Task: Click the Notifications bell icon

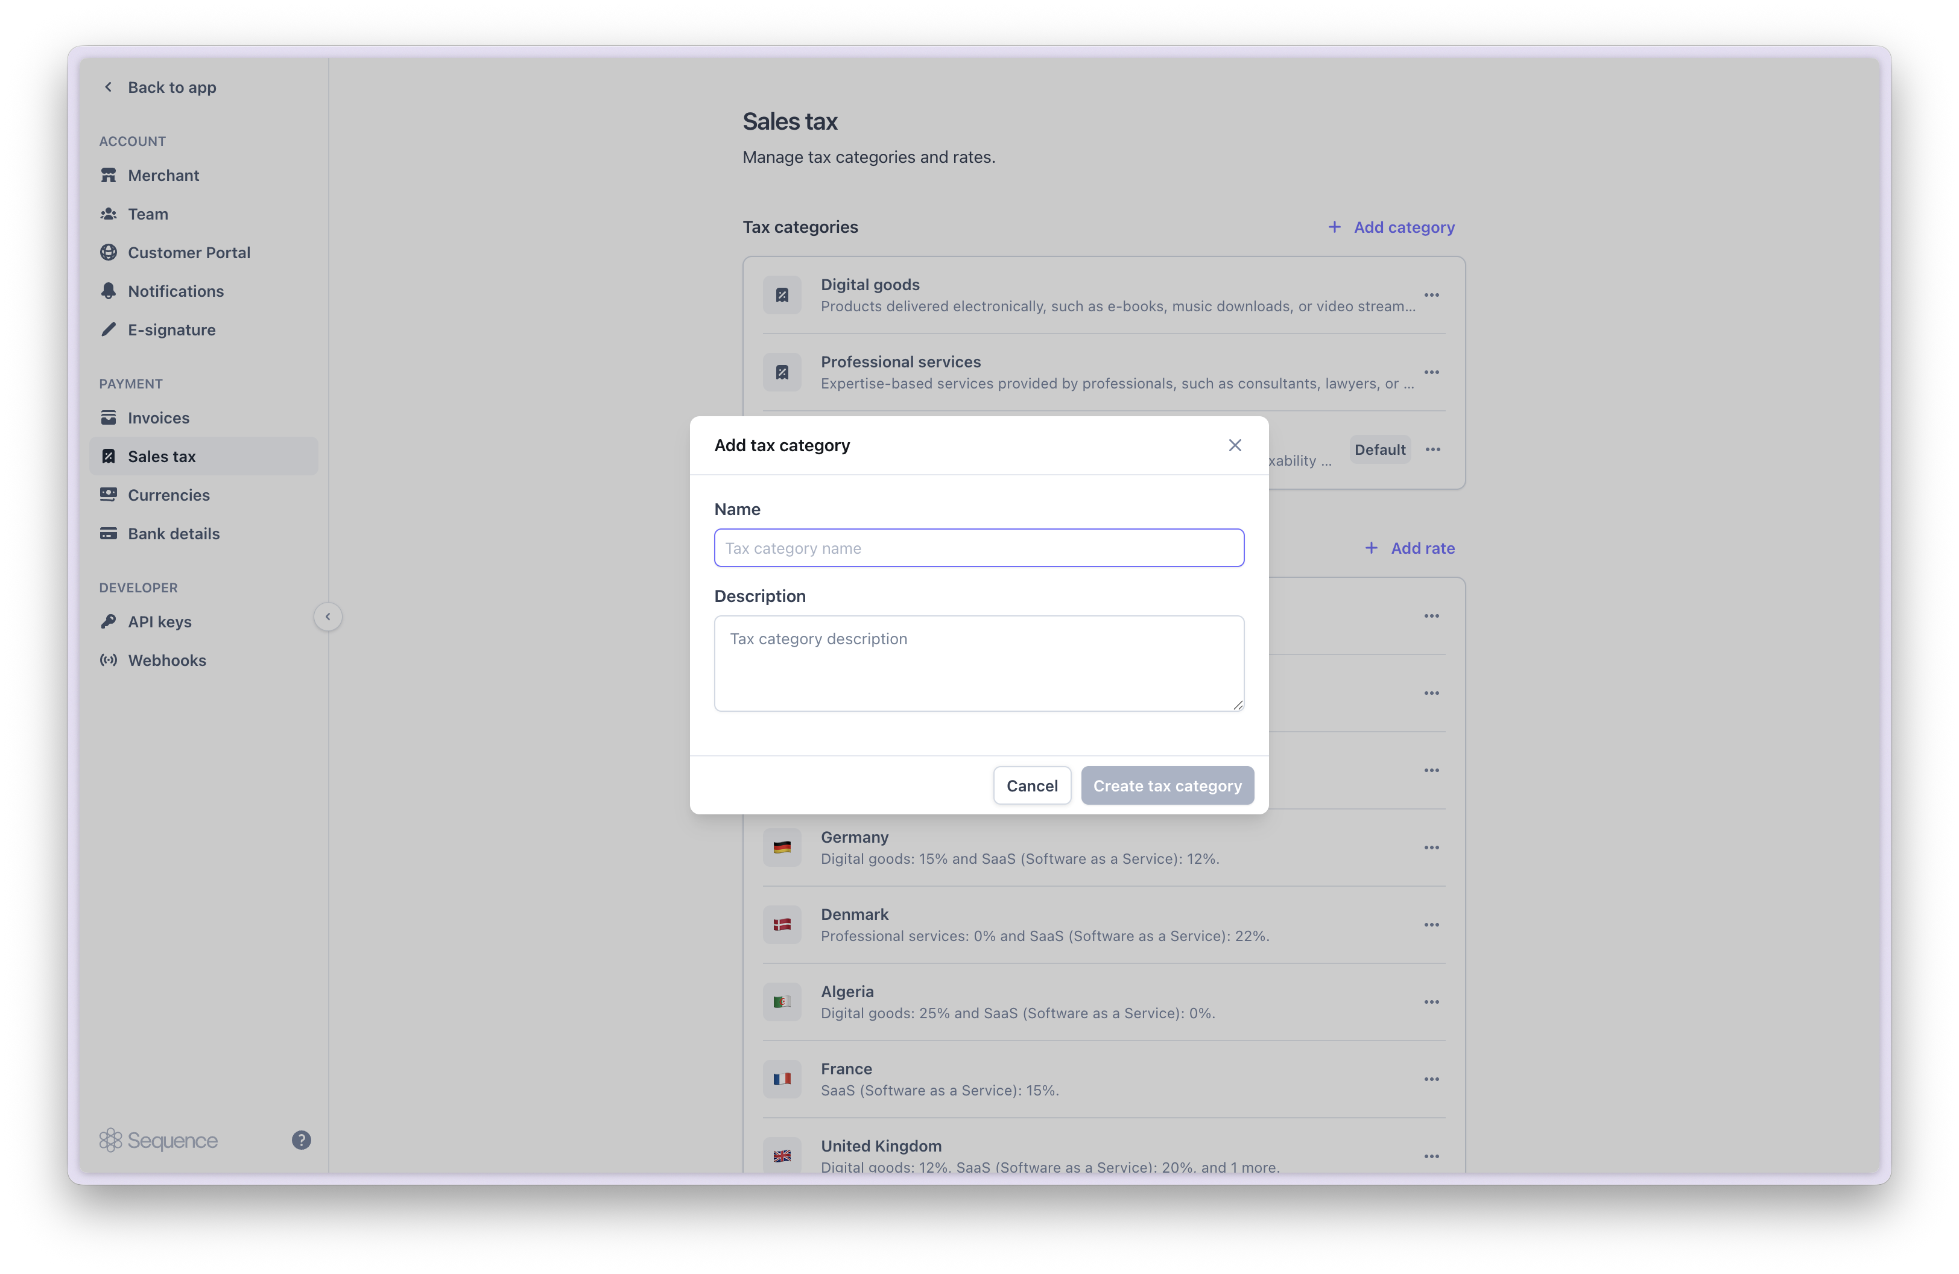Action: (x=108, y=291)
